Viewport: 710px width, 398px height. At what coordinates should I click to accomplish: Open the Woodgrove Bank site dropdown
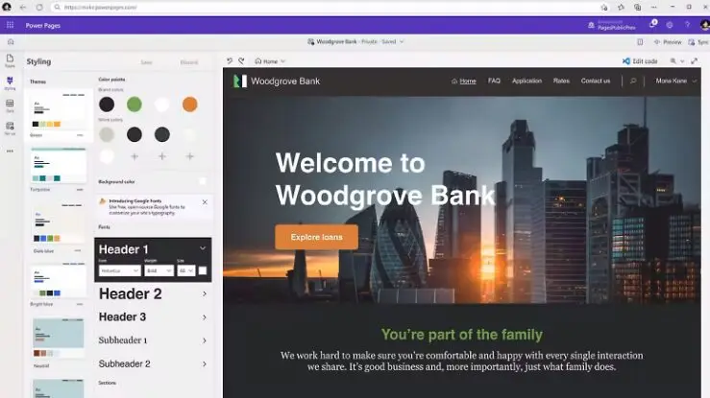point(355,41)
